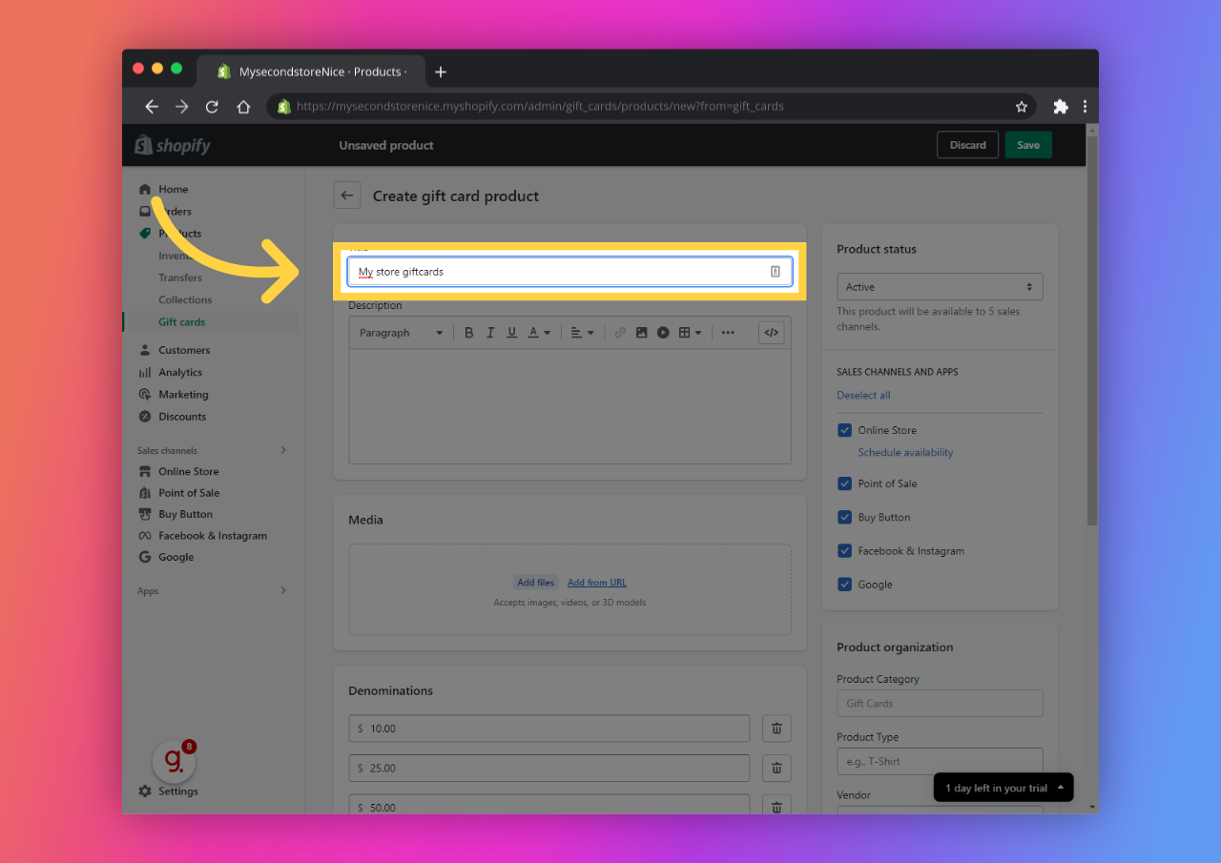
Task: Click the Italic formatting icon
Action: tap(490, 333)
